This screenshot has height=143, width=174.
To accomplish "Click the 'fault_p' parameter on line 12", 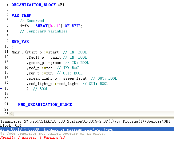I will (x=36, y=57).
